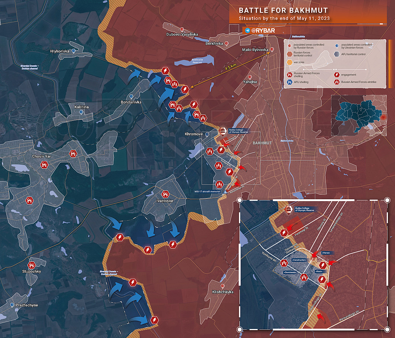Click the MiG-17 aircraft memorial label
Screen dimensions: 395x338
coord(208,191)
